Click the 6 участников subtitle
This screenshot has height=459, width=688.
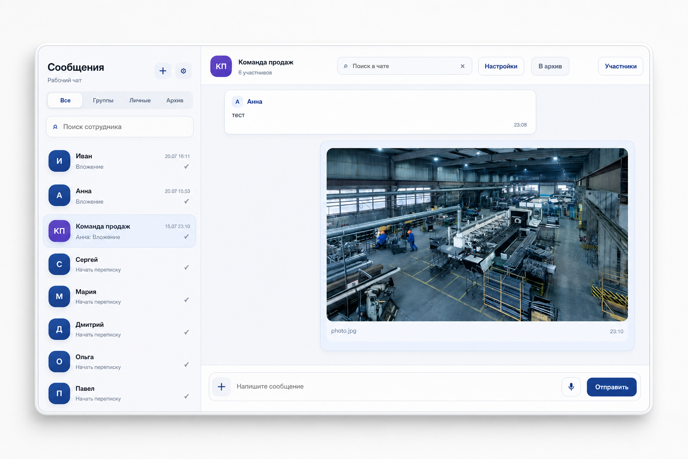pos(255,73)
